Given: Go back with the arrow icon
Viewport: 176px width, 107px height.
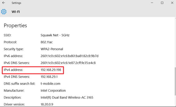Looking at the screenshot, I should pos(4,3).
